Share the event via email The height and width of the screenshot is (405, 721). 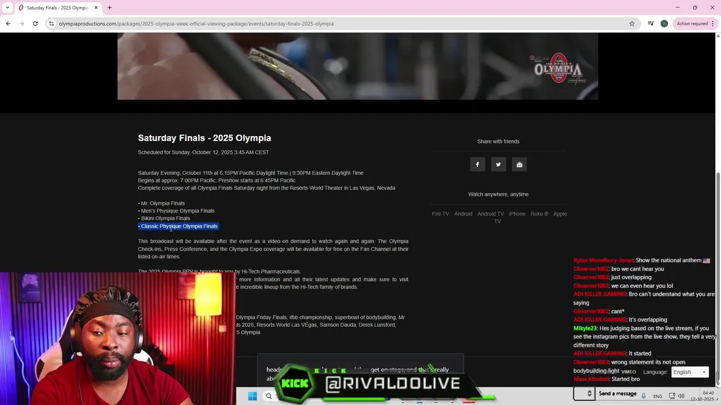click(519, 164)
